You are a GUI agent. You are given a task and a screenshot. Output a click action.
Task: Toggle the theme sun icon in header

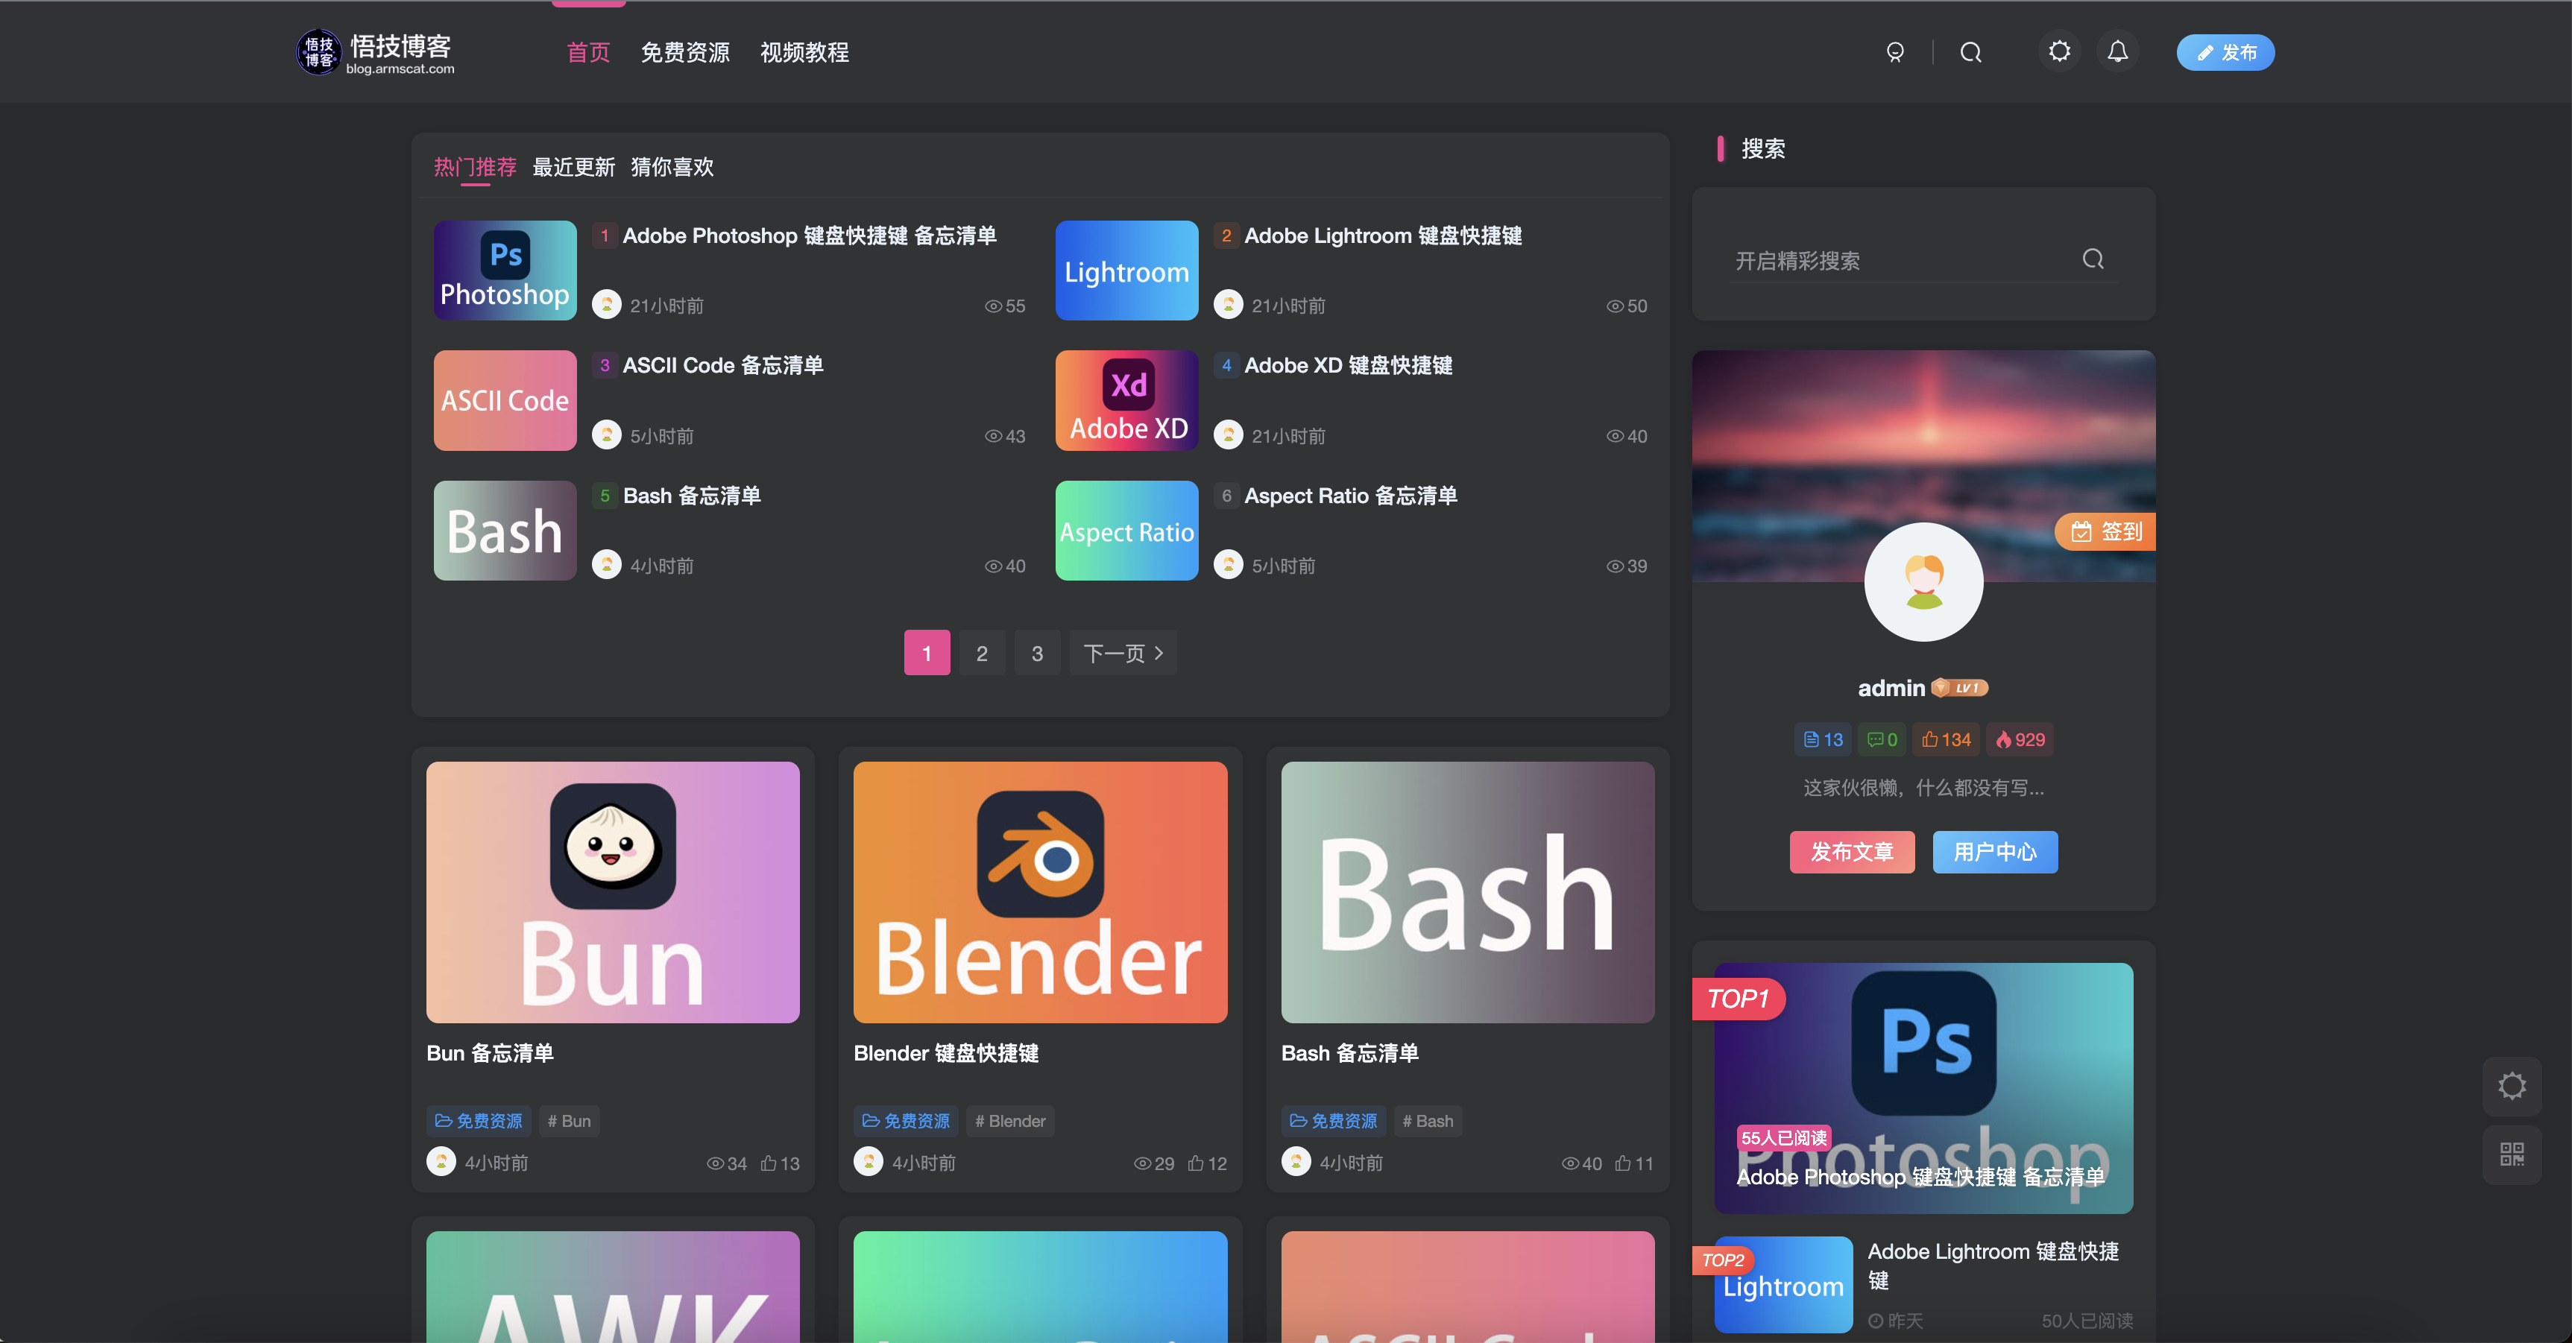pyautogui.click(x=2059, y=51)
